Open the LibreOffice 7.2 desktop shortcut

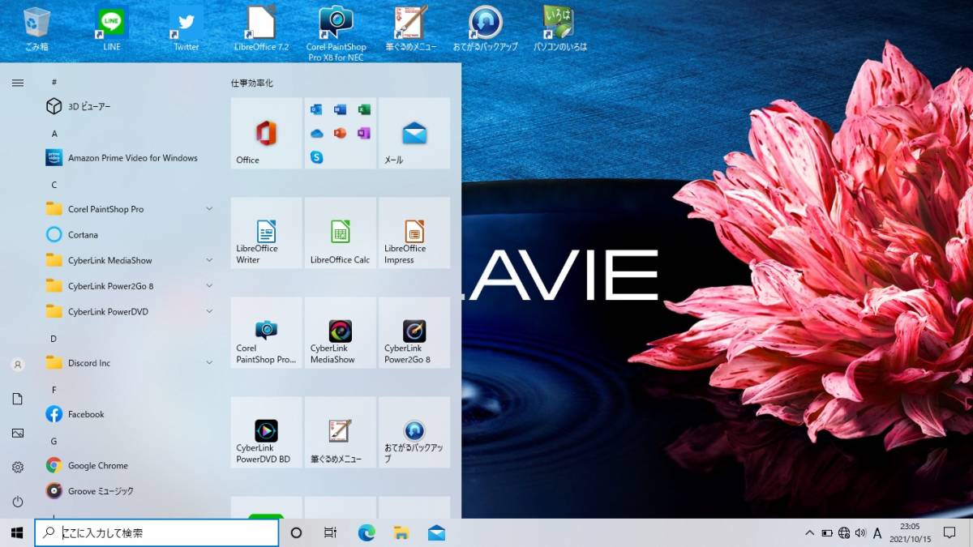click(x=261, y=29)
